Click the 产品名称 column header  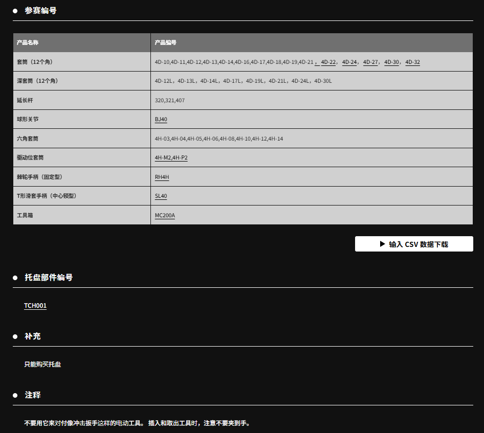[28, 43]
